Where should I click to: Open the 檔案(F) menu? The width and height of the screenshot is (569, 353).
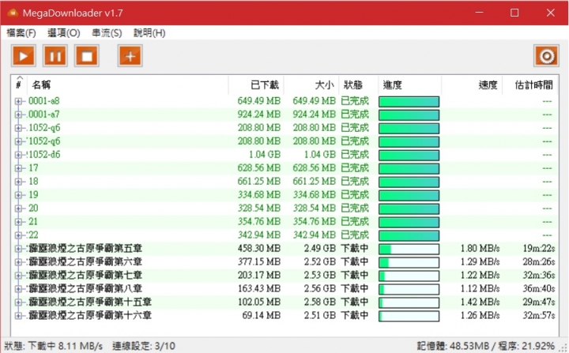(x=21, y=33)
